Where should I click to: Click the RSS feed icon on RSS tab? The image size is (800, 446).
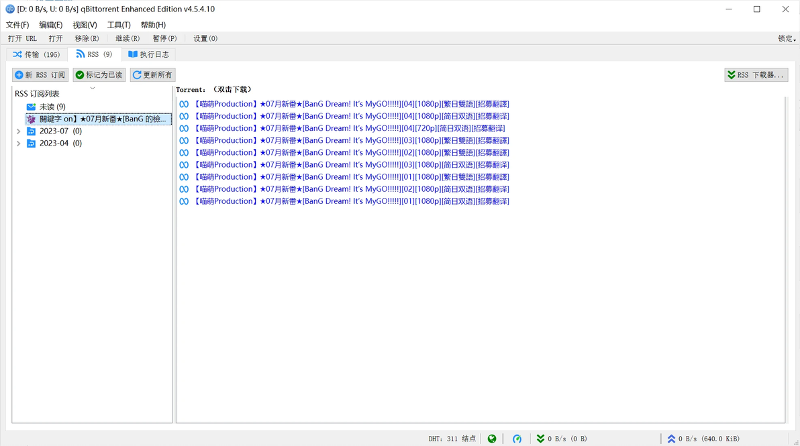pyautogui.click(x=80, y=54)
